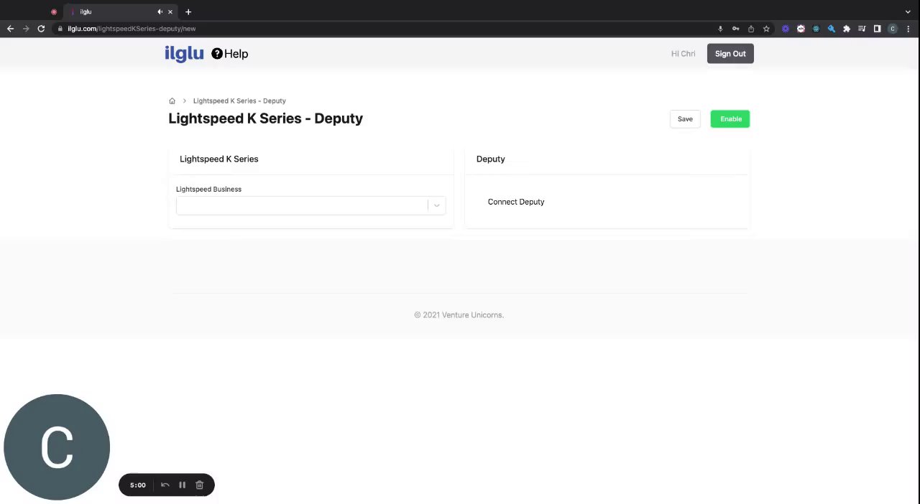This screenshot has width=920, height=504.
Task: Click the Help question mark icon
Action: click(x=217, y=53)
